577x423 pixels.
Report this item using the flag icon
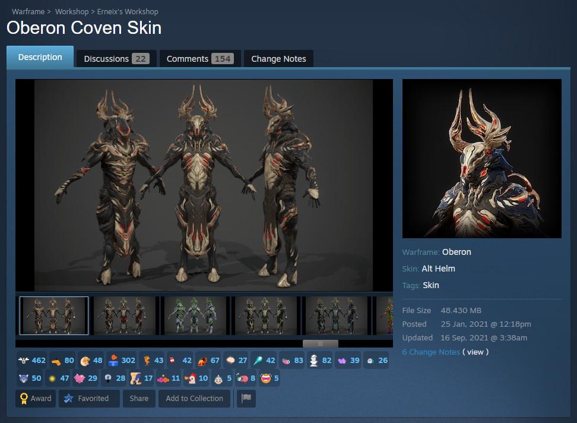(246, 398)
